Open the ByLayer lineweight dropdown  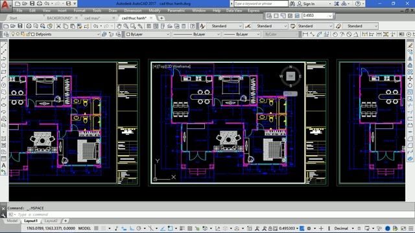coord(258,34)
